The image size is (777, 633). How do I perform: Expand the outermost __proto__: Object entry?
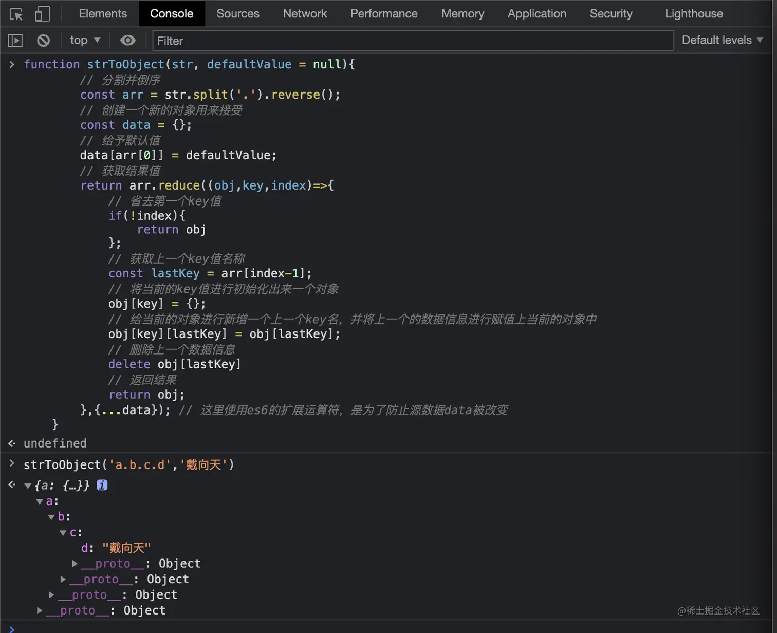click(x=40, y=610)
